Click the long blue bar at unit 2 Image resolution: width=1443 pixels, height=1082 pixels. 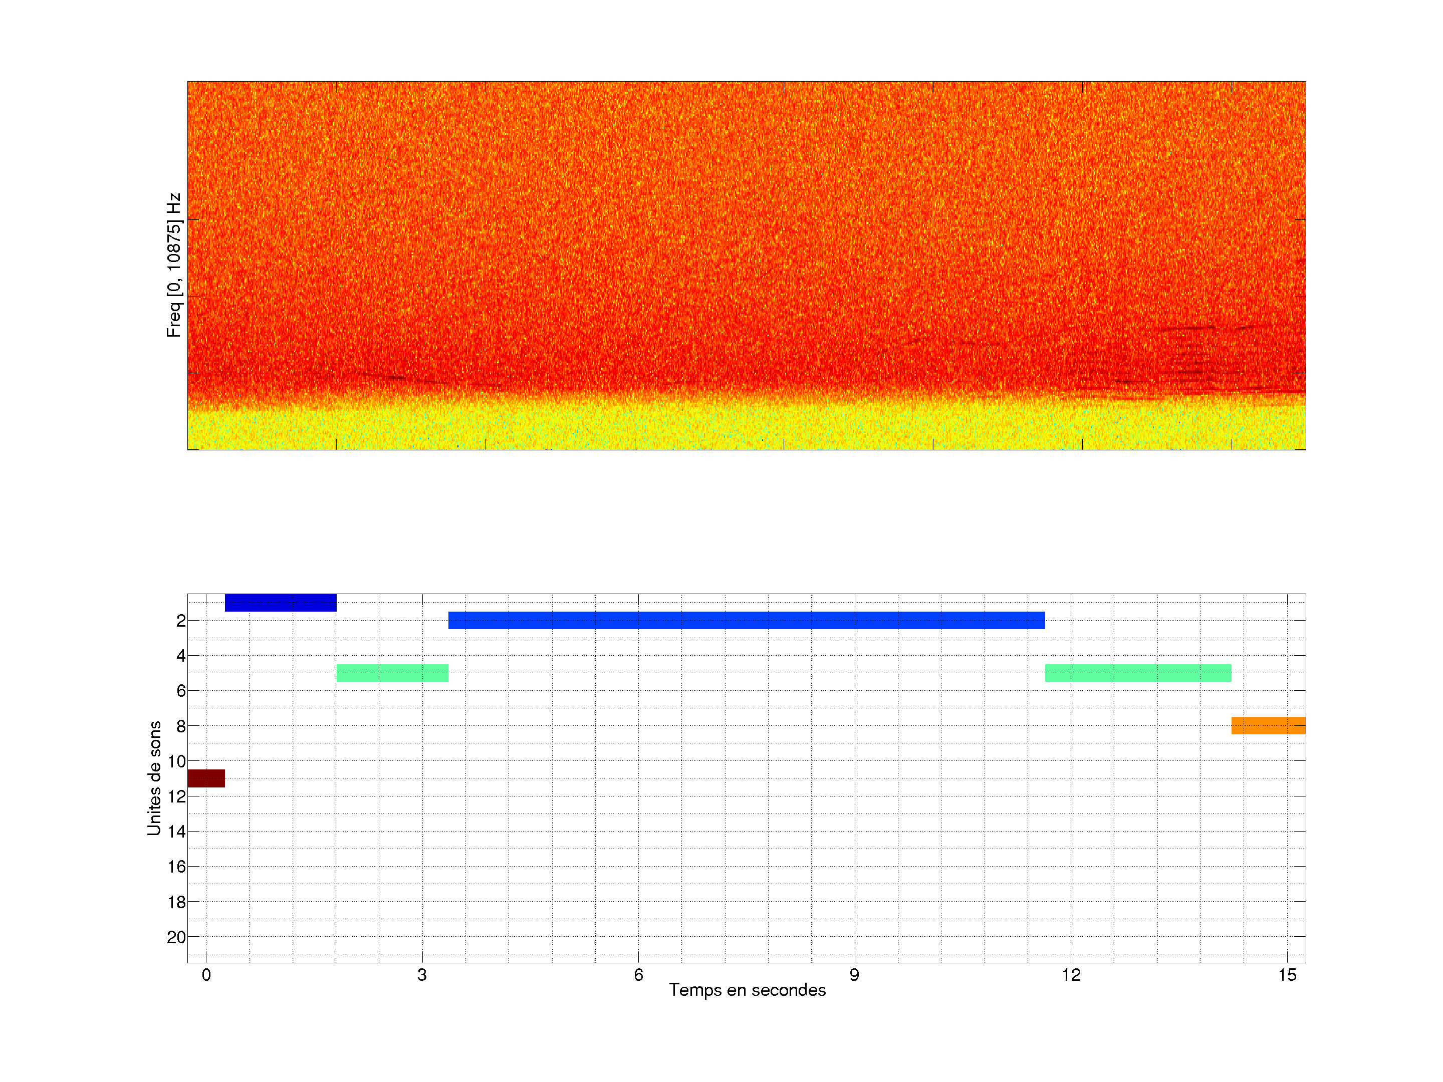746,620
